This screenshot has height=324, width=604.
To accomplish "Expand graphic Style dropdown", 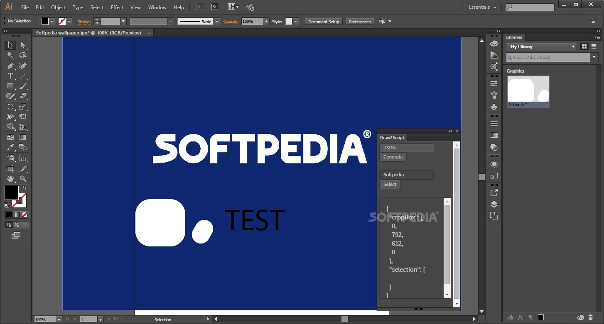I will 296,22.
